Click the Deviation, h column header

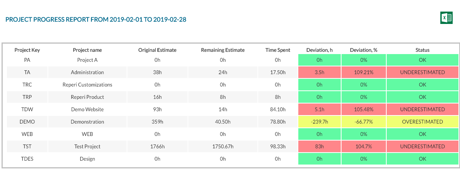click(x=320, y=50)
